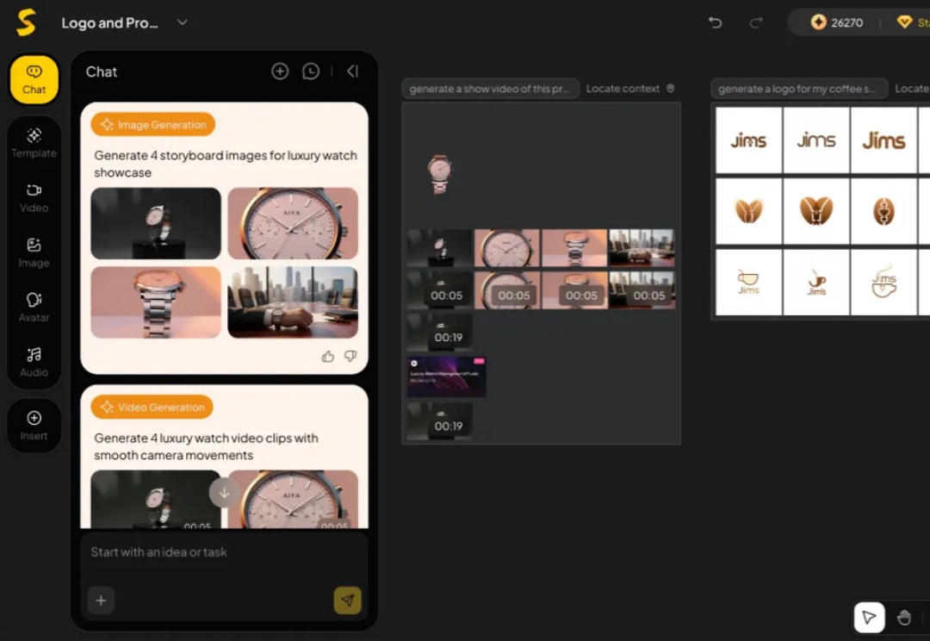Expand the project name dropdown
This screenshot has width=930, height=641.
click(x=182, y=22)
